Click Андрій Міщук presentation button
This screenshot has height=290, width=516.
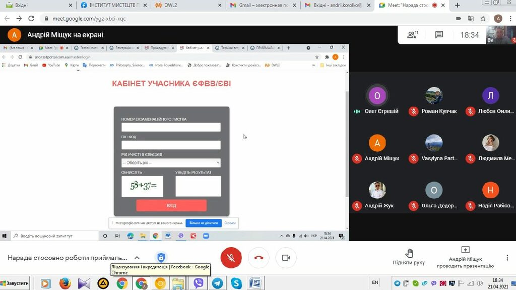465,257
